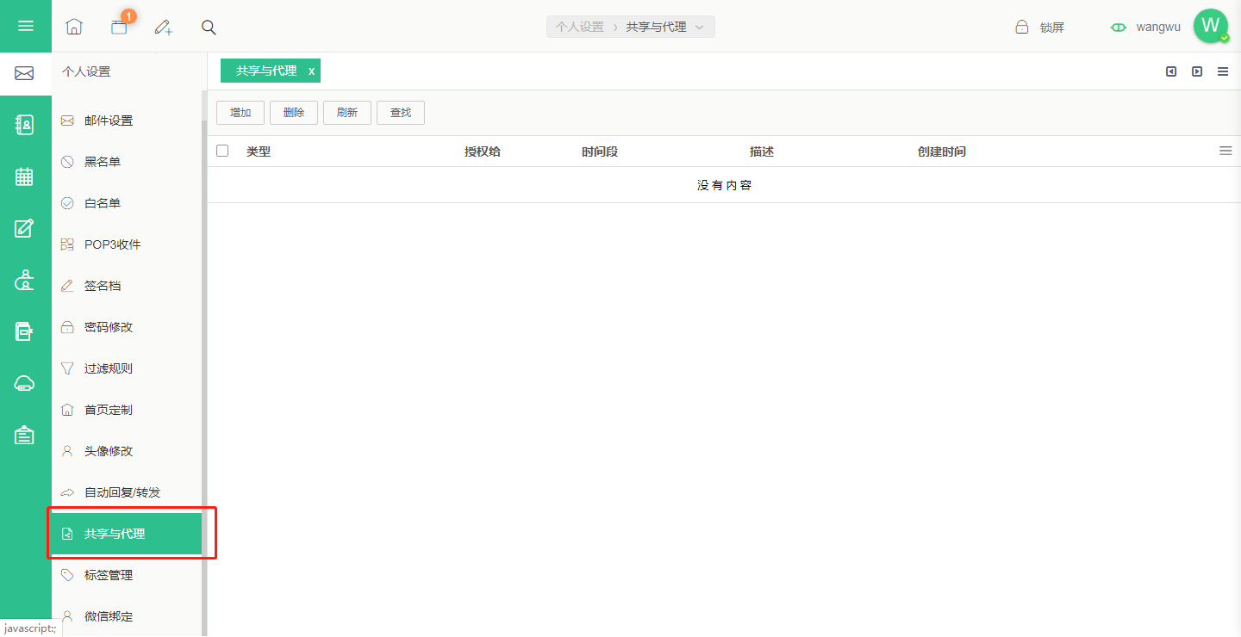Screen dimensions: 1241x637
Task: Open the column options menu at the table header's right
Action: pos(1225,151)
